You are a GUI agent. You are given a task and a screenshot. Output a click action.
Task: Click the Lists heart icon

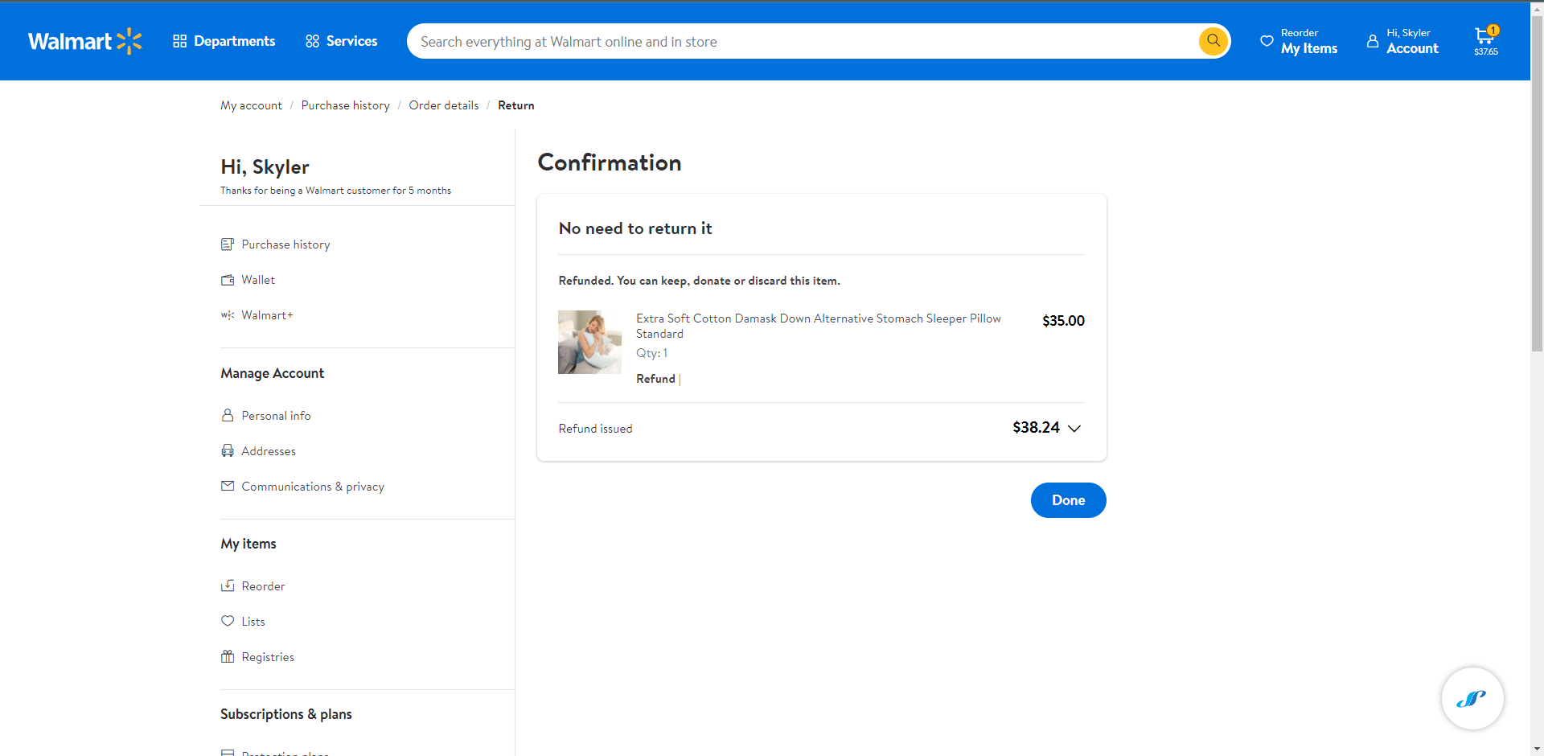coord(228,621)
